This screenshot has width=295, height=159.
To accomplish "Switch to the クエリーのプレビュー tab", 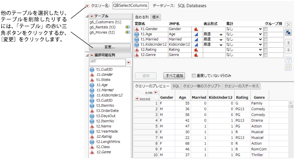I will coord(152,86).
